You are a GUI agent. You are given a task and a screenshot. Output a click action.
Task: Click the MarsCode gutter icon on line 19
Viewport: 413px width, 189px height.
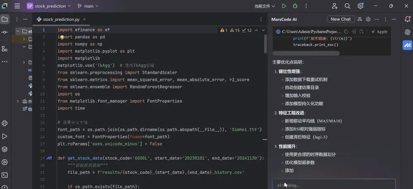[x=49, y=158]
